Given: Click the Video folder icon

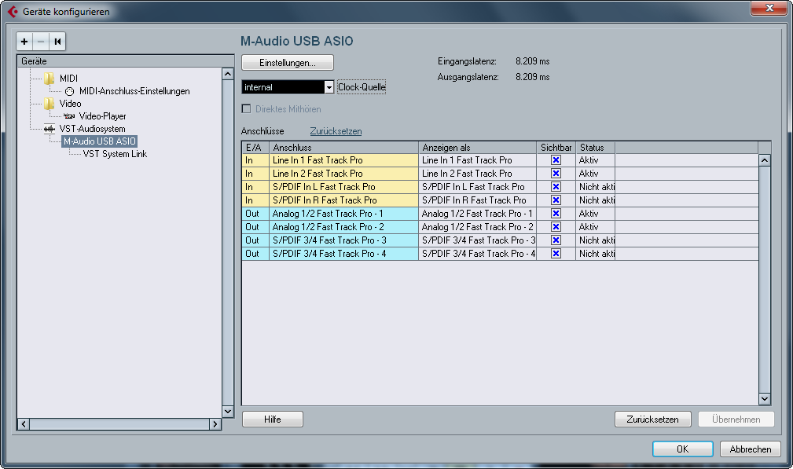Looking at the screenshot, I should [49, 104].
